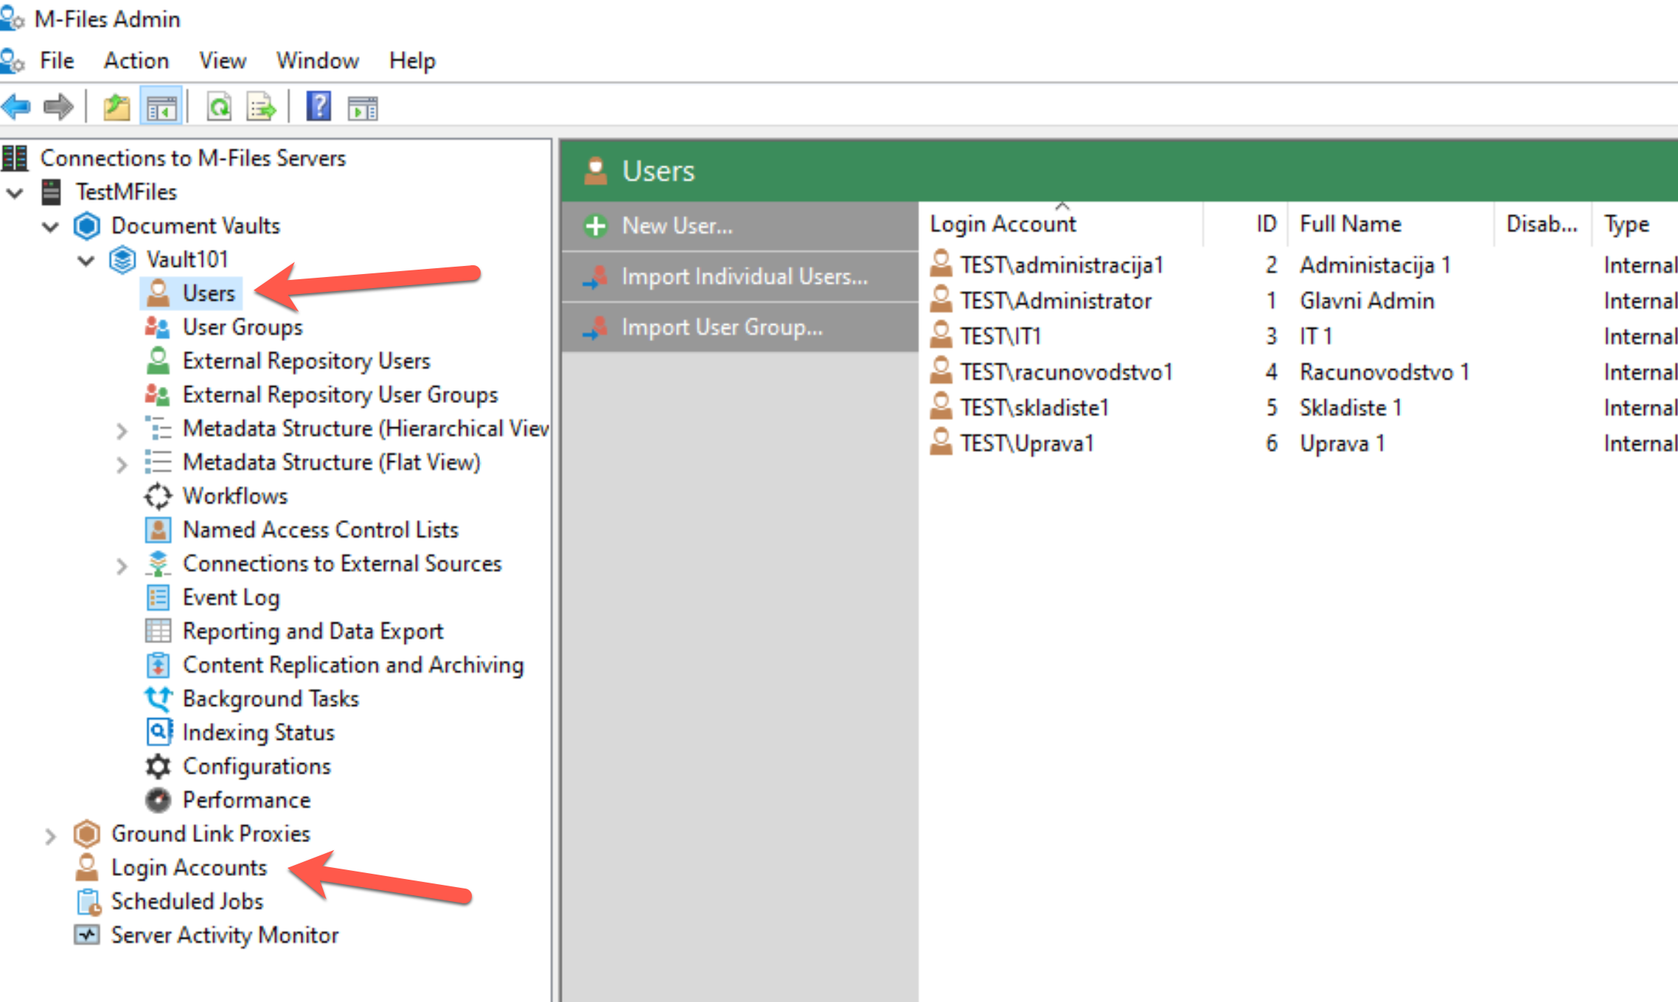Viewport: 1678px width, 1002px height.
Task: Expand Metadata Structure (Flat View) node
Action: (122, 464)
